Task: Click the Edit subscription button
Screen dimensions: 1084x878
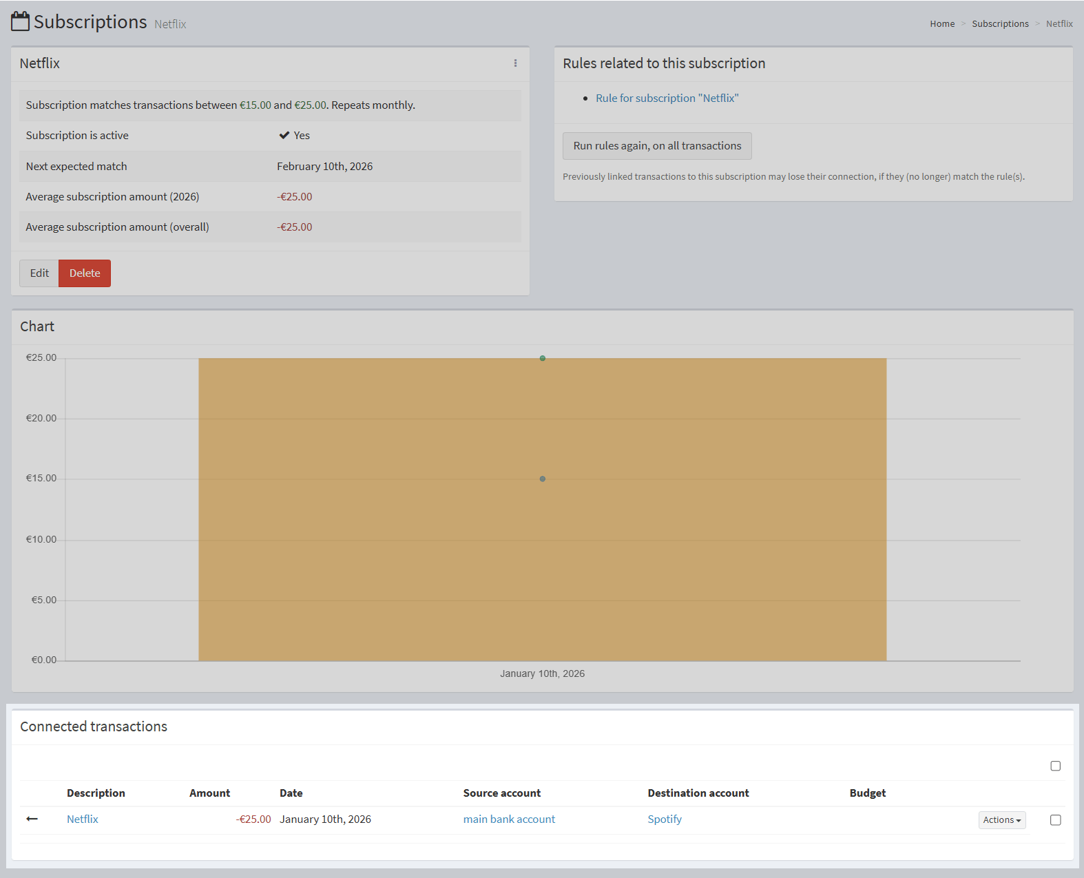Action: [x=39, y=273]
